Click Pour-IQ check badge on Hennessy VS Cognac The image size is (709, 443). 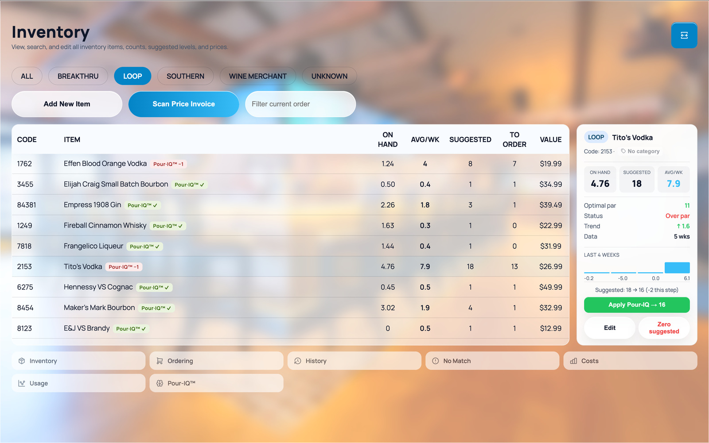click(x=154, y=288)
